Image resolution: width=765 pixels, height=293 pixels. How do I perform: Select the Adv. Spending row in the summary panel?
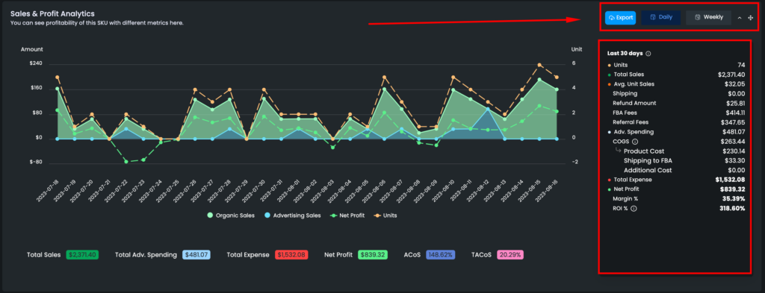676,132
